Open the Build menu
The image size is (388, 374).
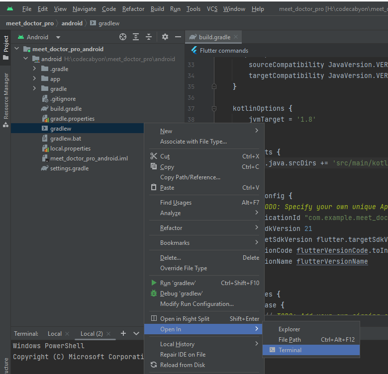[x=157, y=9]
